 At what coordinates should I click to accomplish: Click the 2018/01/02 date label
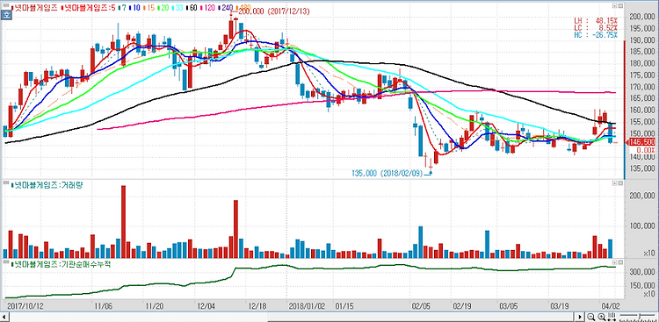pyautogui.click(x=308, y=305)
